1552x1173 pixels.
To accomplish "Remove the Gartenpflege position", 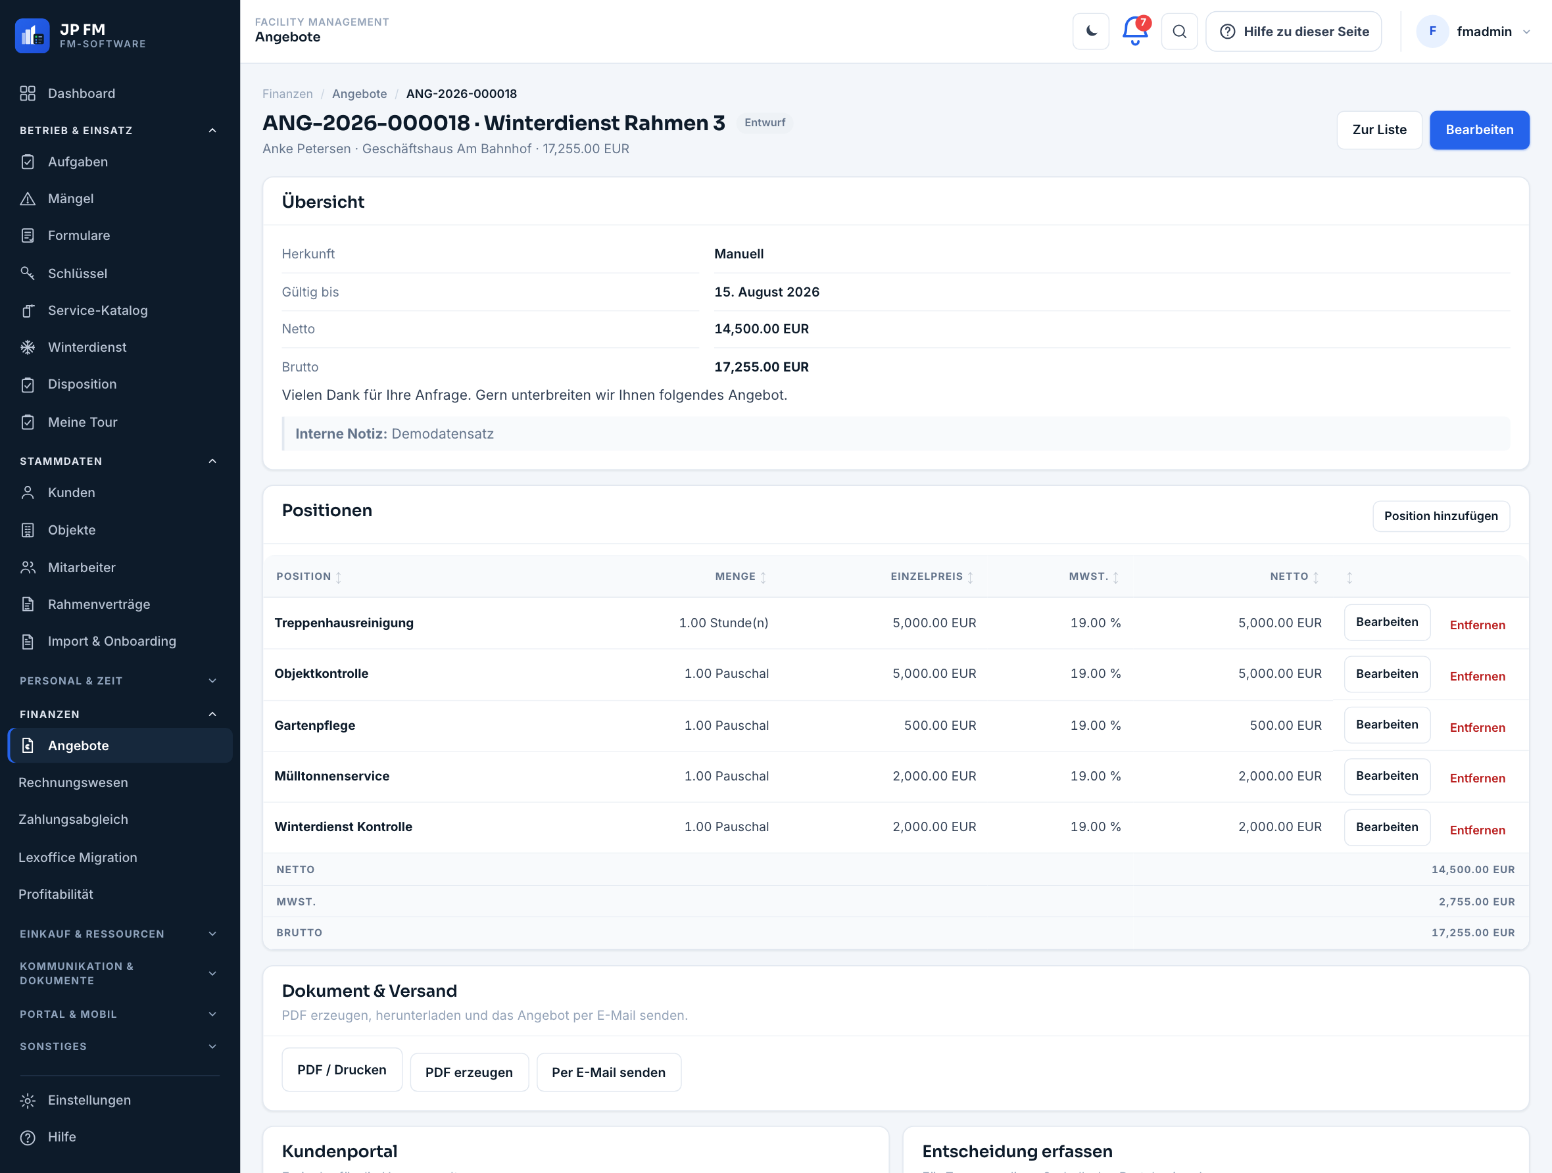I will [1477, 727].
